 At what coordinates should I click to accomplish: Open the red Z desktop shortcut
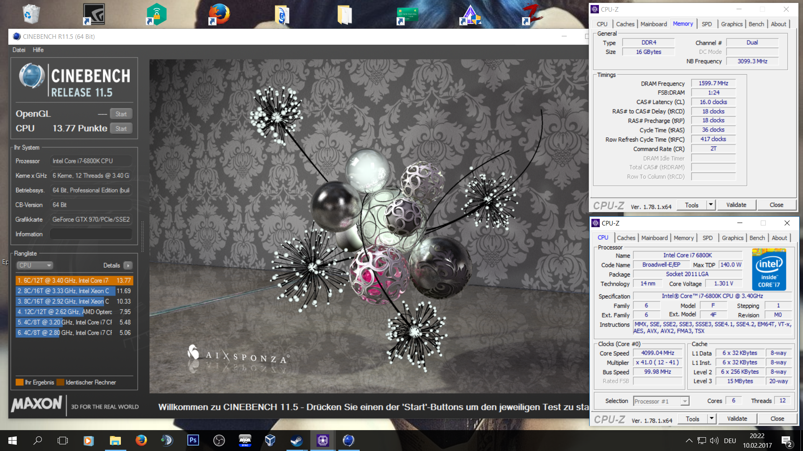532,14
